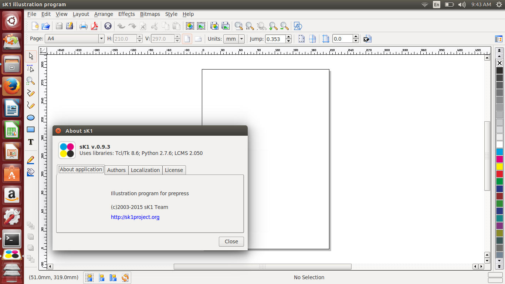Click the Save As icon with pencil
The width and height of the screenshot is (505, 284).
click(70, 26)
